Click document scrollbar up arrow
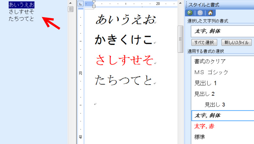The height and width of the screenshot is (144, 254). (x=180, y=3)
